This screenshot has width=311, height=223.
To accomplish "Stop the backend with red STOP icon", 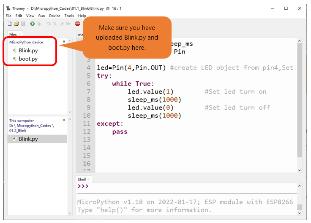I will (x=78, y=24).
